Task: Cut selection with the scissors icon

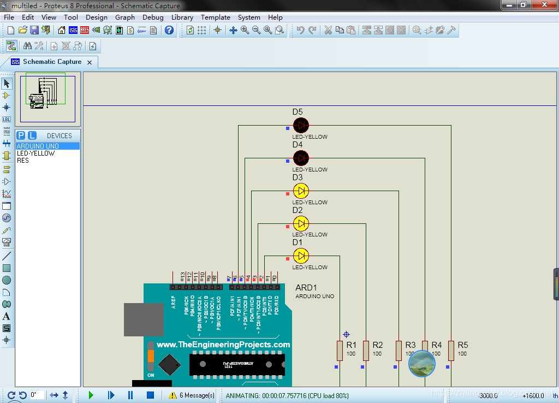Action: [x=328, y=31]
